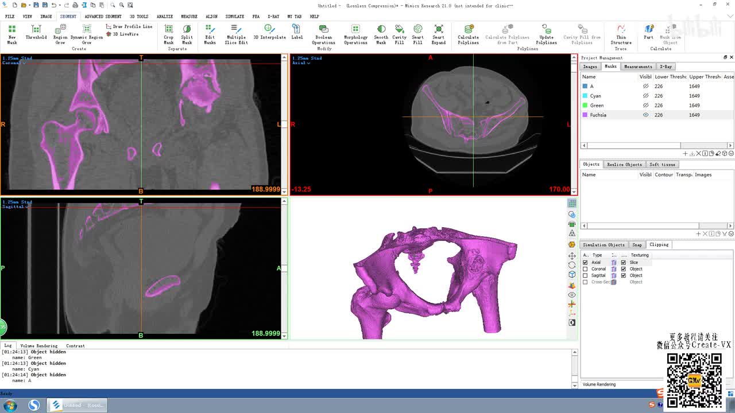Viewport: 735px width, 413px height.
Task: Open the Volume Rendering tab in log panel
Action: [39, 346]
